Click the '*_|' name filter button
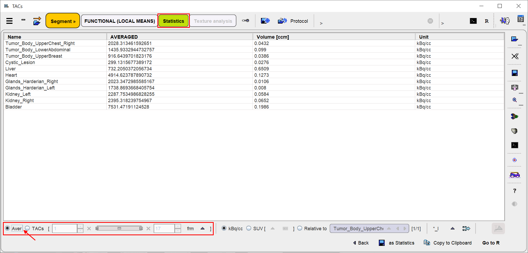Viewport: 528px width, 253px height. [436, 228]
